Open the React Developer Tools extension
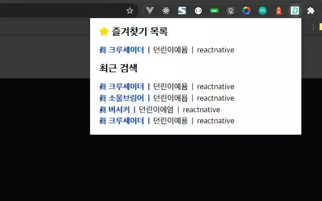The width and height of the screenshot is (322, 201). click(166, 11)
